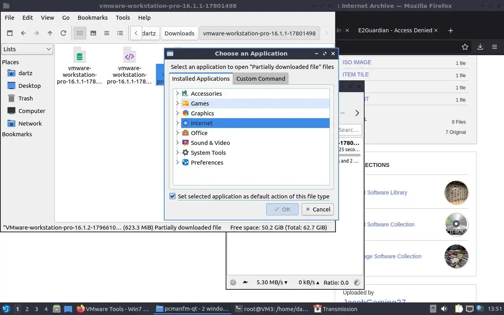Screen dimensions: 504x315
Task: Switch to Installed Applications tab
Action: pyautogui.click(x=201, y=78)
